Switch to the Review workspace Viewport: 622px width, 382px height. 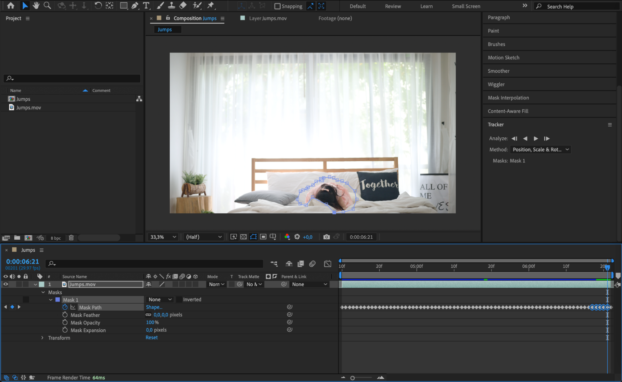393,6
